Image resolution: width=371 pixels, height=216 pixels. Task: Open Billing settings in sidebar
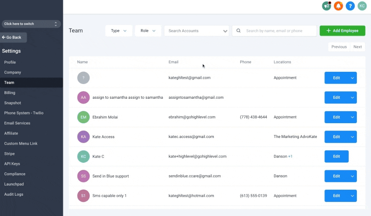tap(10, 93)
